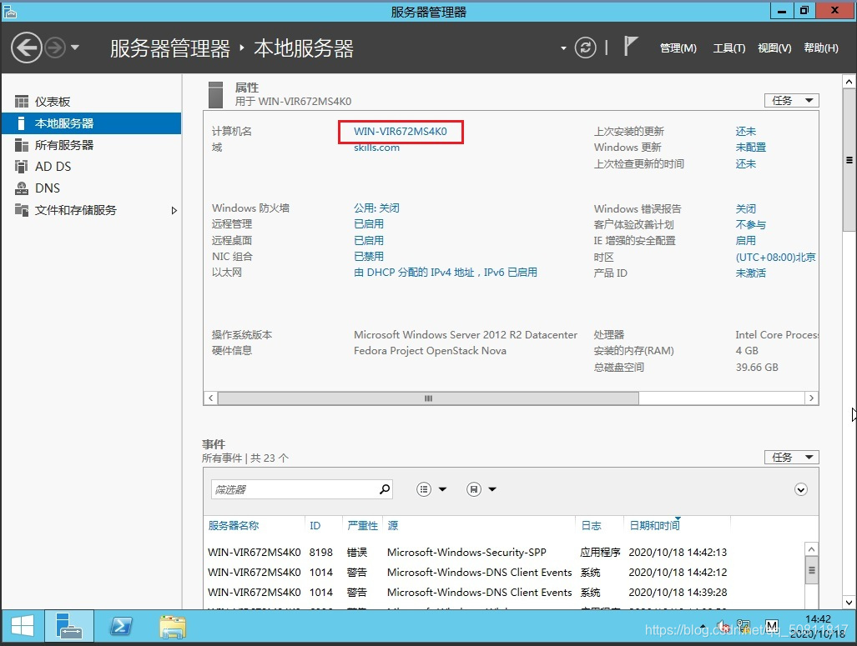The image size is (857, 646).
Task: Sort events by 日志 column
Action: (591, 525)
